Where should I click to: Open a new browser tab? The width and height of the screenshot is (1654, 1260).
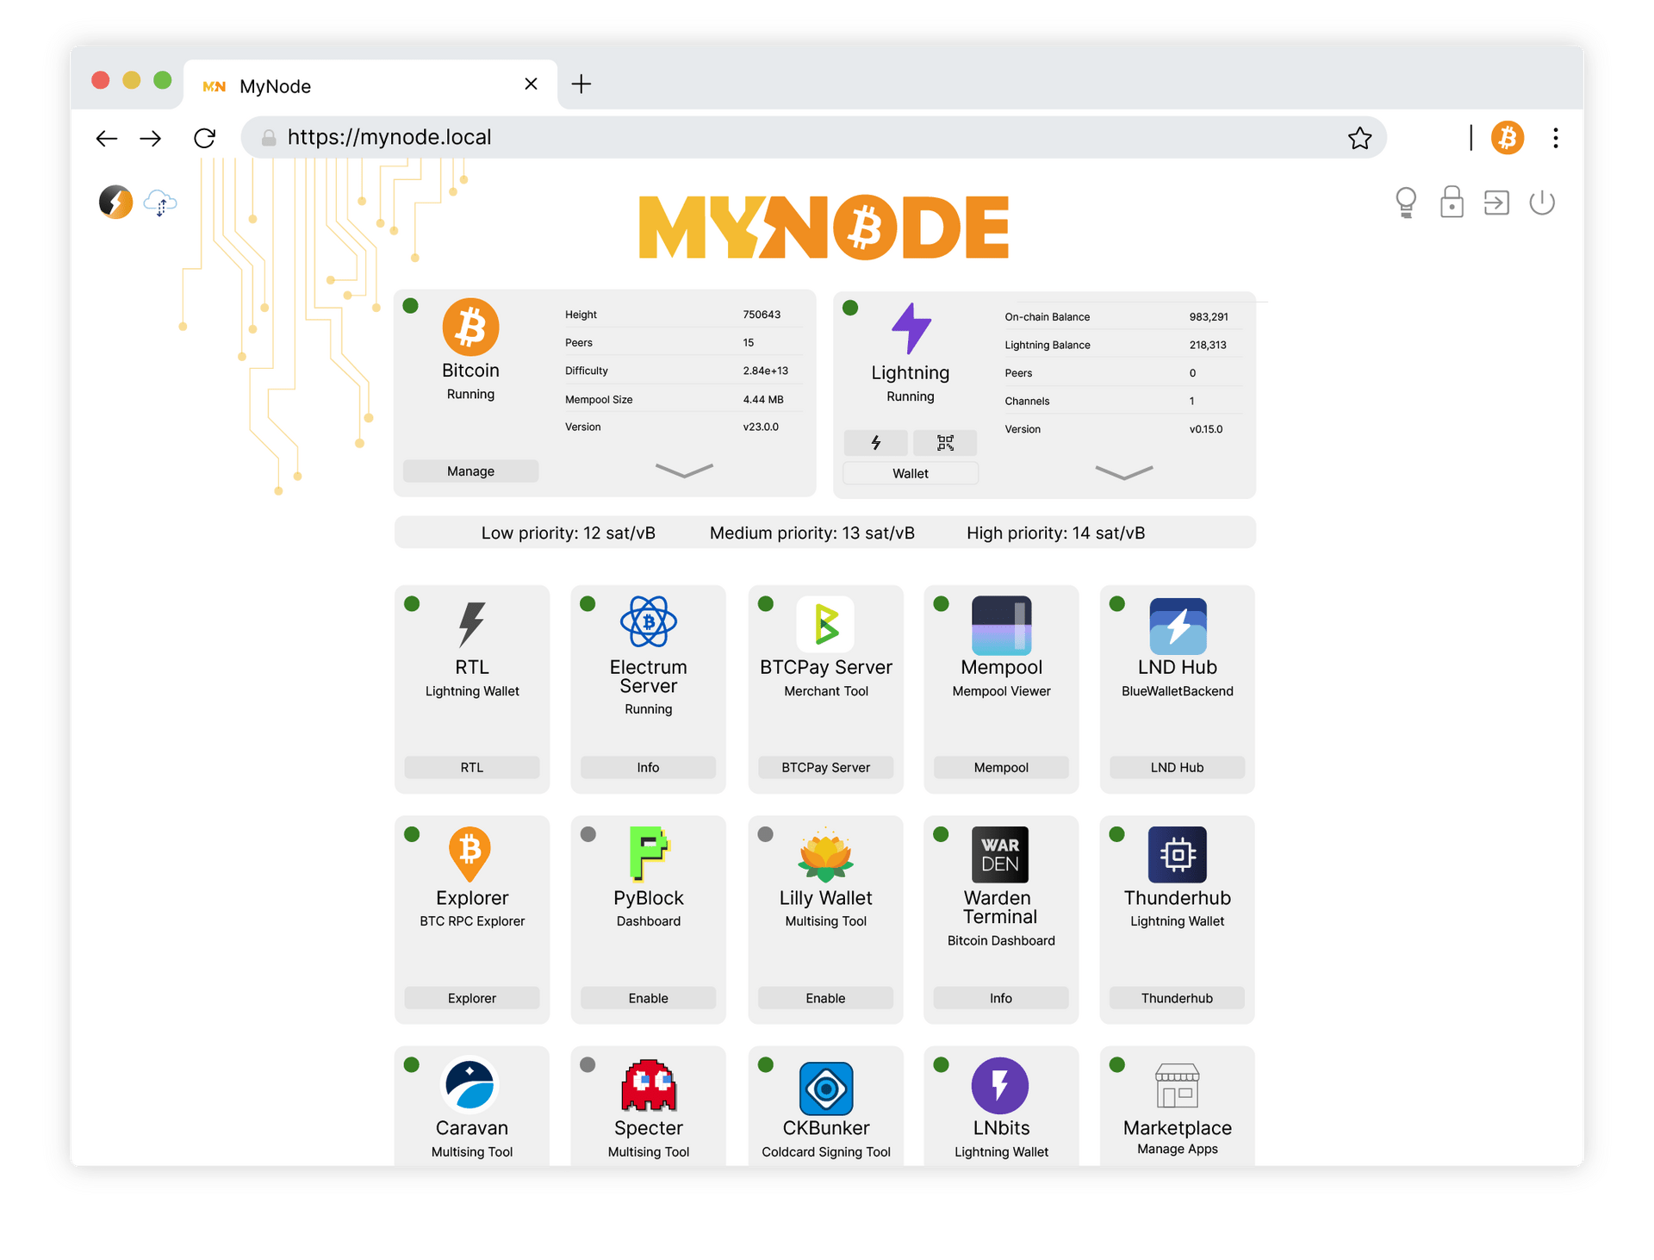coord(581,84)
